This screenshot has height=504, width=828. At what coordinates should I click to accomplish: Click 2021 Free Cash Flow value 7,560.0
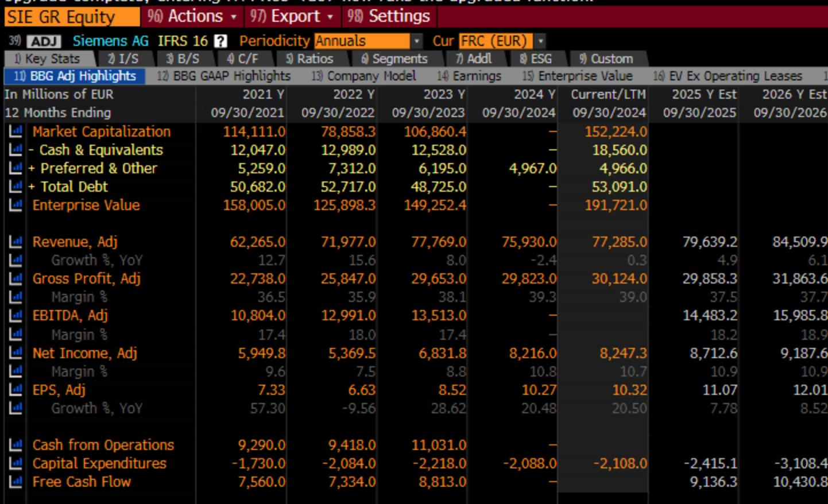click(x=261, y=482)
